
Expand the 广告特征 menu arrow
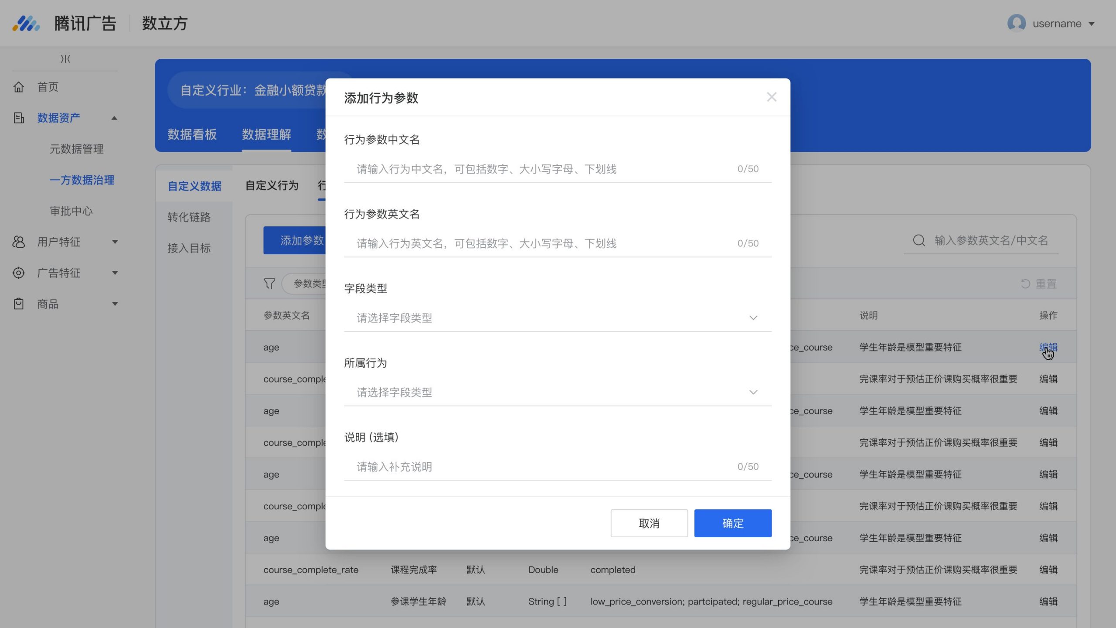(x=115, y=273)
